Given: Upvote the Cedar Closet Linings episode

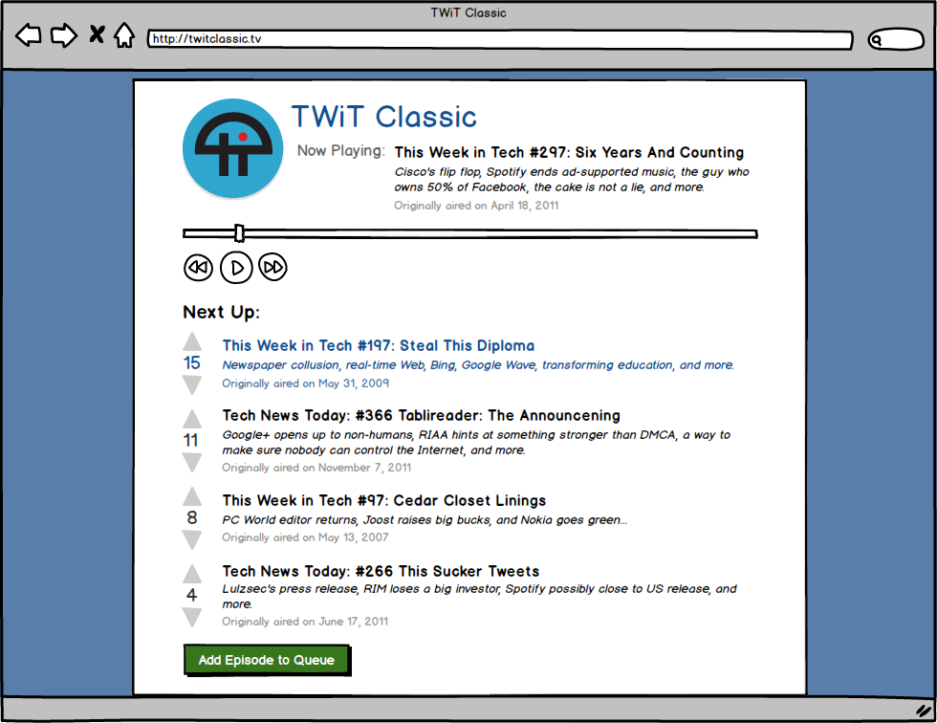Looking at the screenshot, I should (x=192, y=497).
